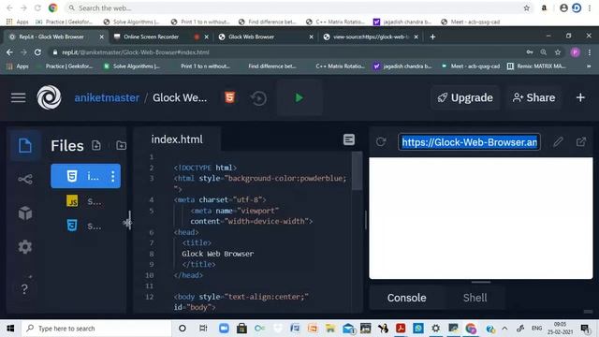The image size is (599, 337).
Task: Click the Glock We... repl name
Action: [x=180, y=97]
